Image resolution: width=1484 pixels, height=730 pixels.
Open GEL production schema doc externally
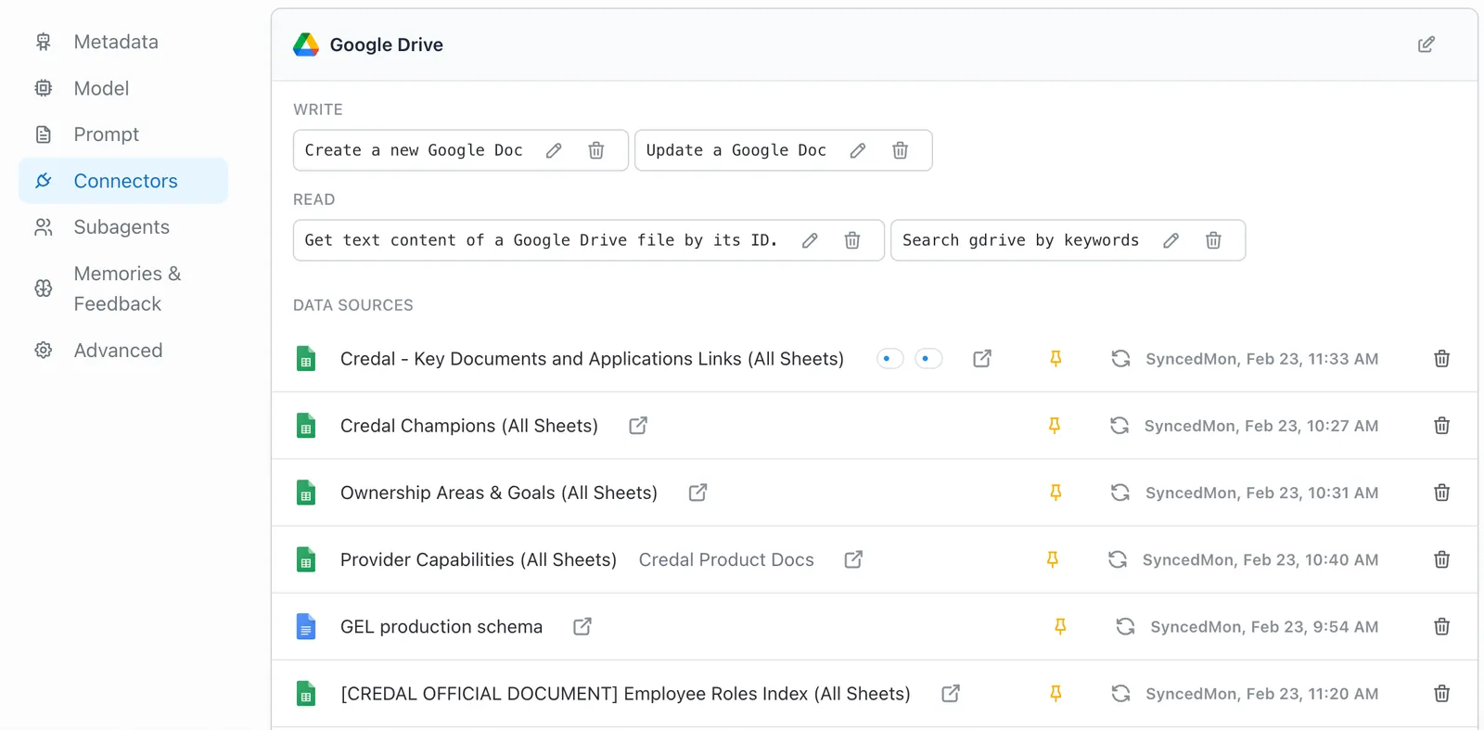point(582,627)
